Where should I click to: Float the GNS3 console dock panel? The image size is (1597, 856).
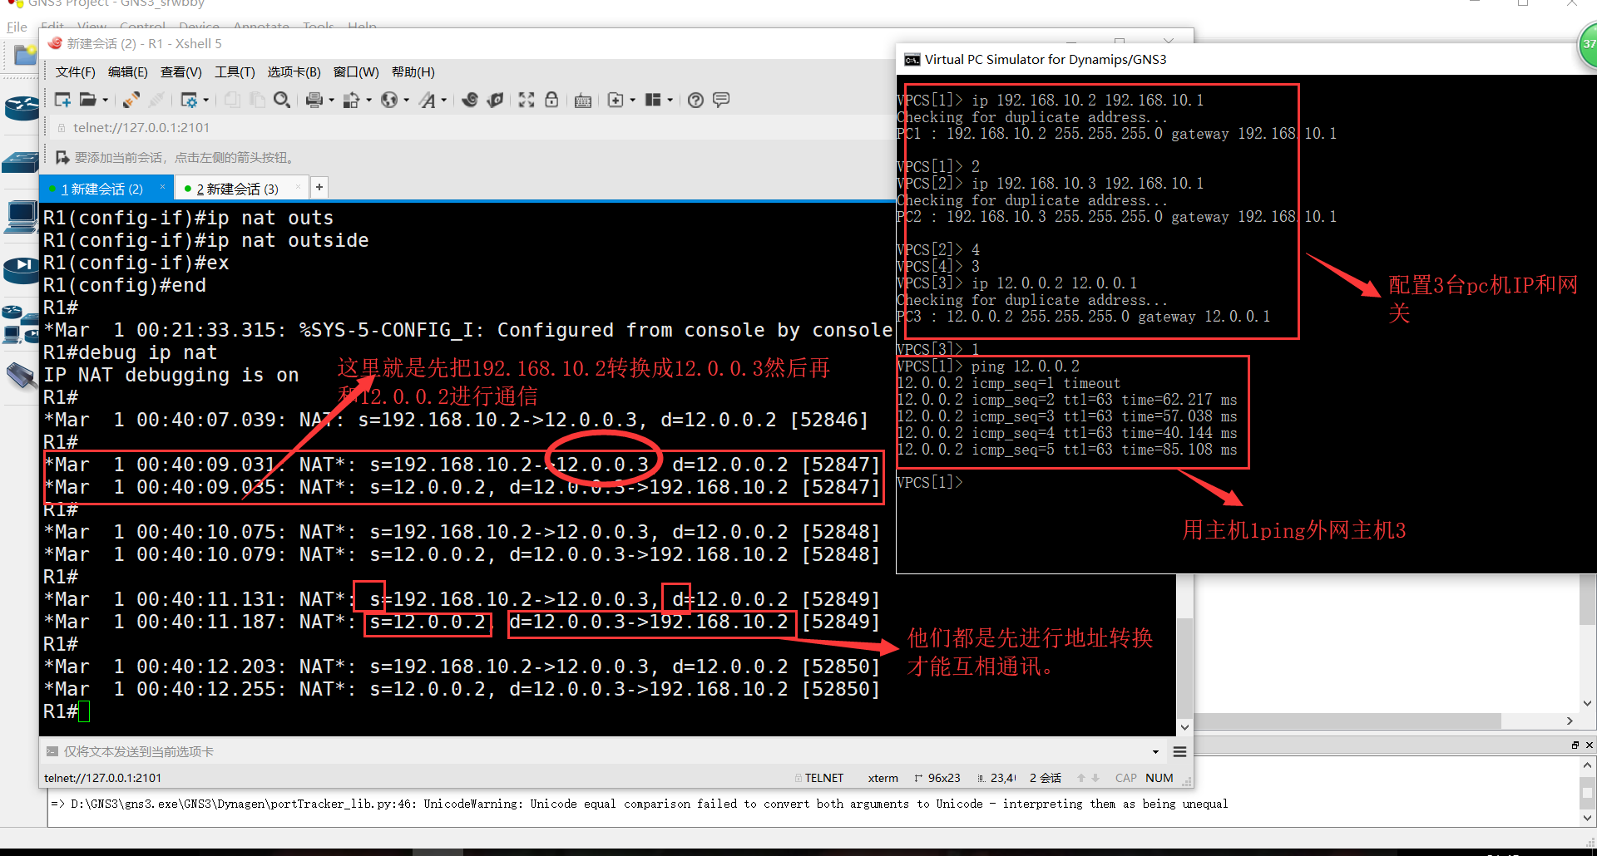click(1575, 745)
